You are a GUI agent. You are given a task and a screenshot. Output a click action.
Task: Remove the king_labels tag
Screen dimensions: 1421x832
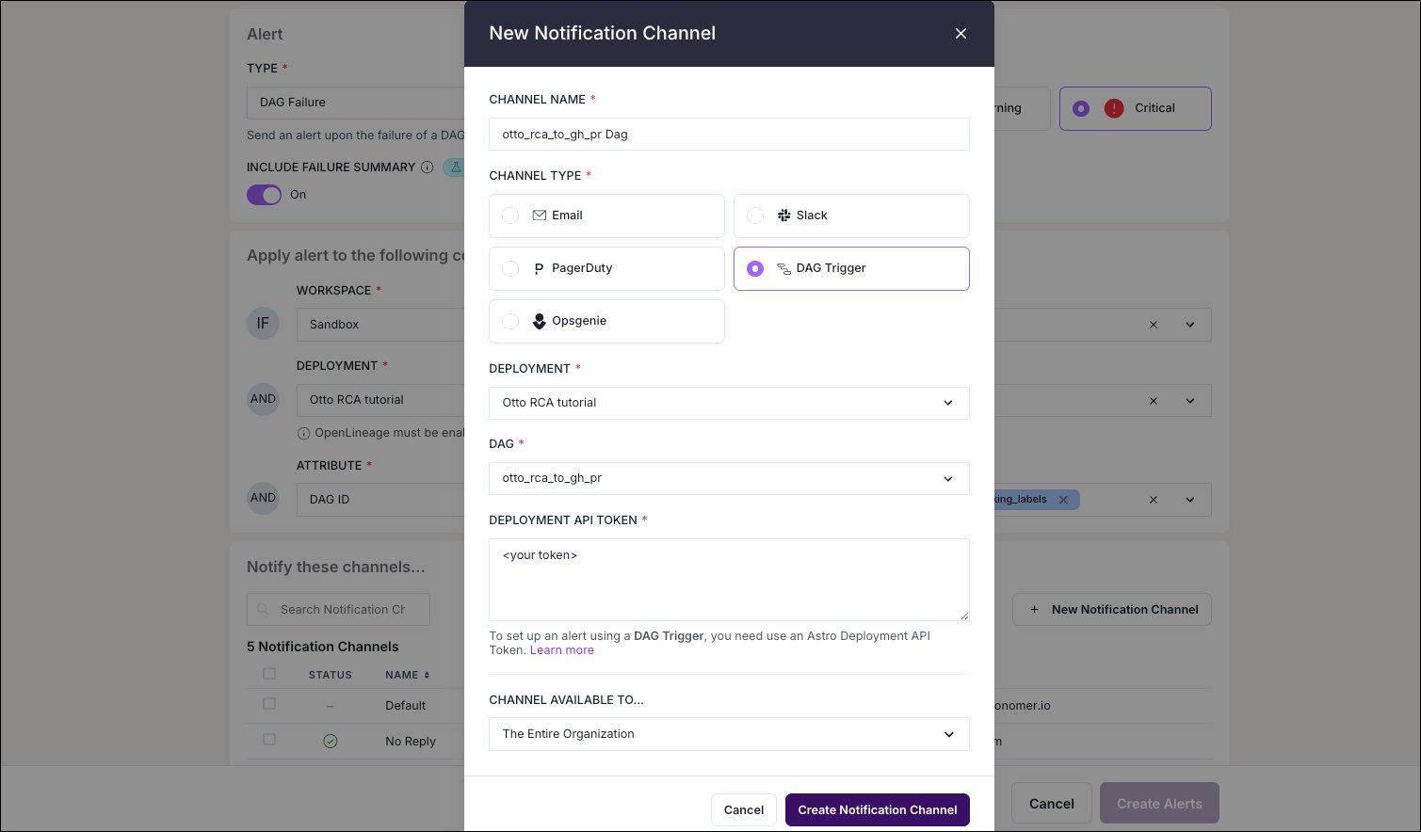(x=1063, y=500)
